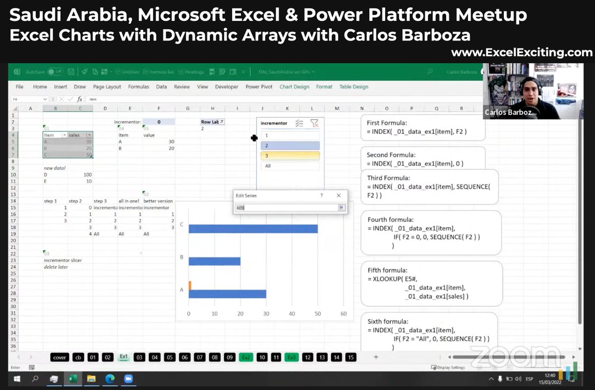
Task: Switch to the Insert ribbon tab
Action: coord(60,87)
